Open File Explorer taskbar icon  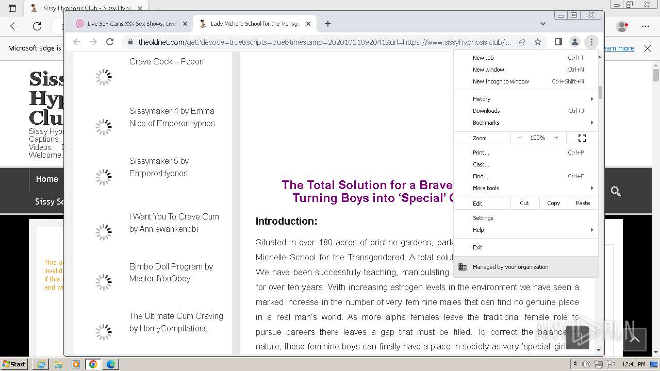[58, 364]
